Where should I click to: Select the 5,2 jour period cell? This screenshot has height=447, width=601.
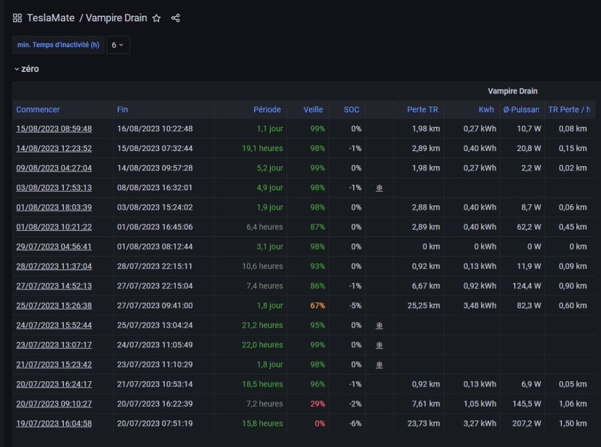pyautogui.click(x=270, y=168)
